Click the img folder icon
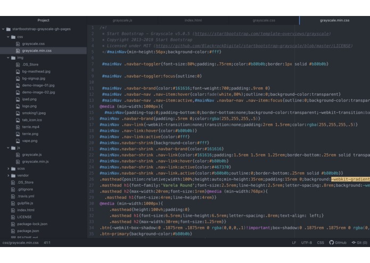 (13, 57)
